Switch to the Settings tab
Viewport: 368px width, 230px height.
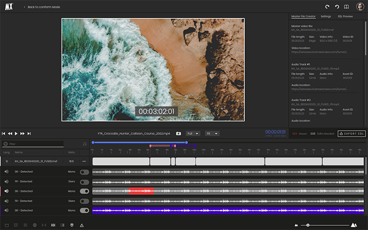326,16
